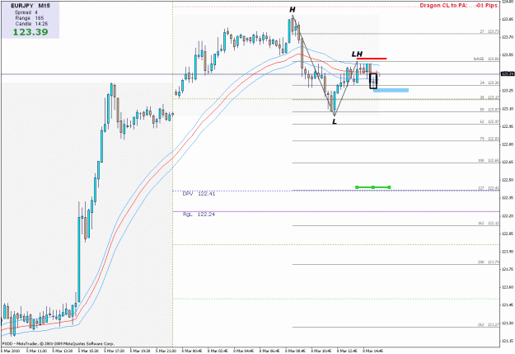This screenshot has height=354, width=515.
Task: Click 121.60 on the price axis
Action: [508, 287]
